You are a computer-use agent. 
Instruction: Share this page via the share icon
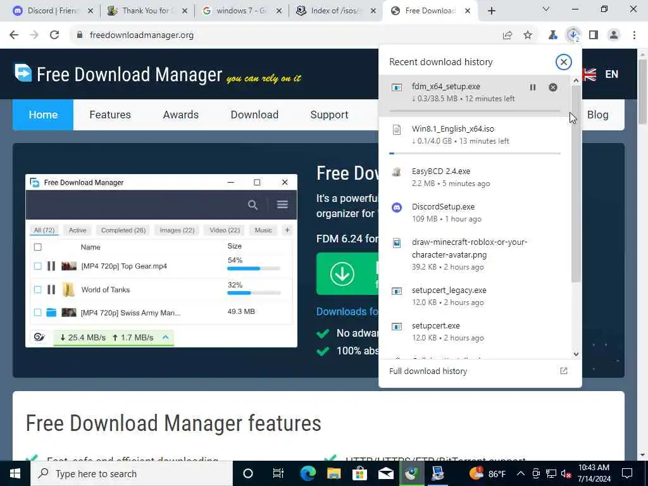click(x=508, y=35)
